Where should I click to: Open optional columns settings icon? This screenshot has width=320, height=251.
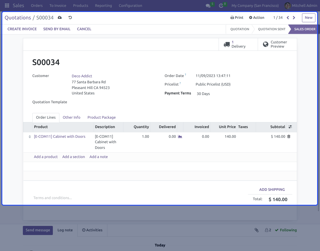(x=290, y=127)
